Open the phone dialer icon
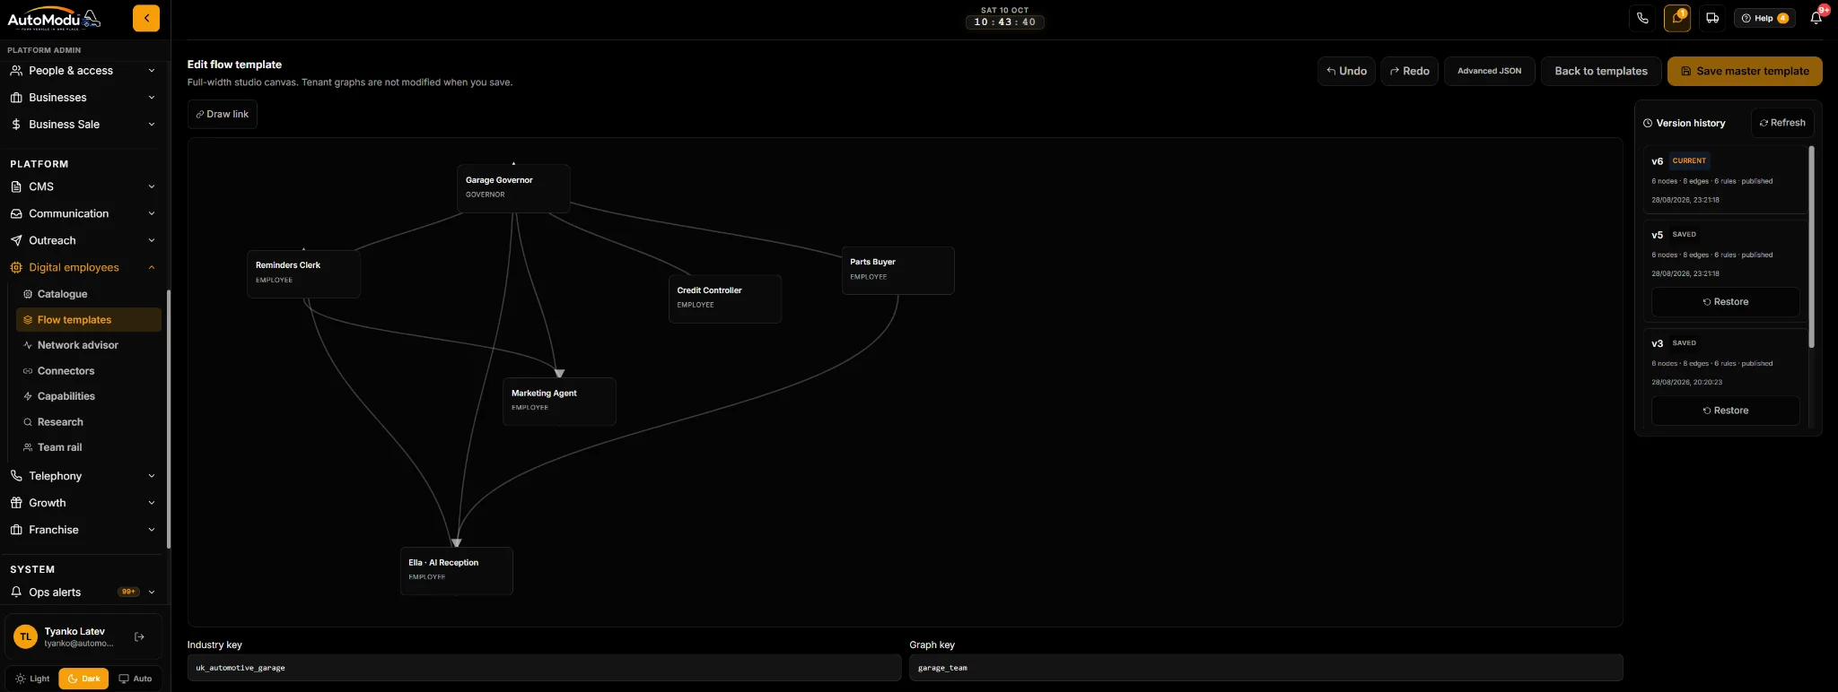Image resolution: width=1838 pixels, height=692 pixels. (1642, 18)
